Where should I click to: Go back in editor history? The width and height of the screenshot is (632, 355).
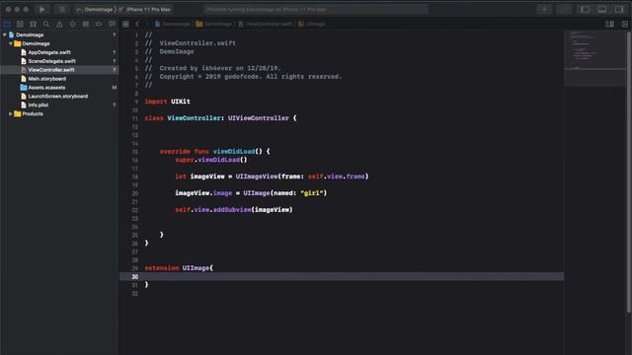tap(137, 24)
